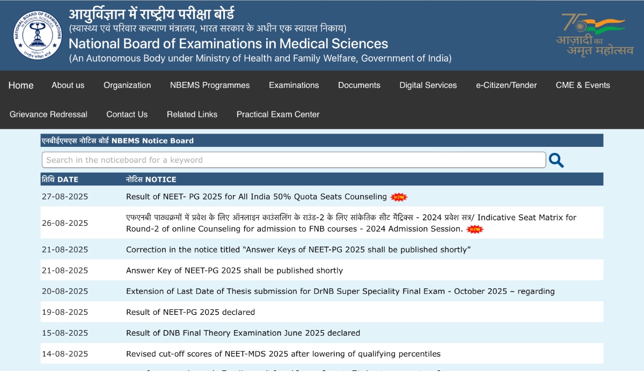This screenshot has width=644, height=386.
Task: Open Result of NEET-PG 2025 All India Quota notice
Action: [257, 197]
